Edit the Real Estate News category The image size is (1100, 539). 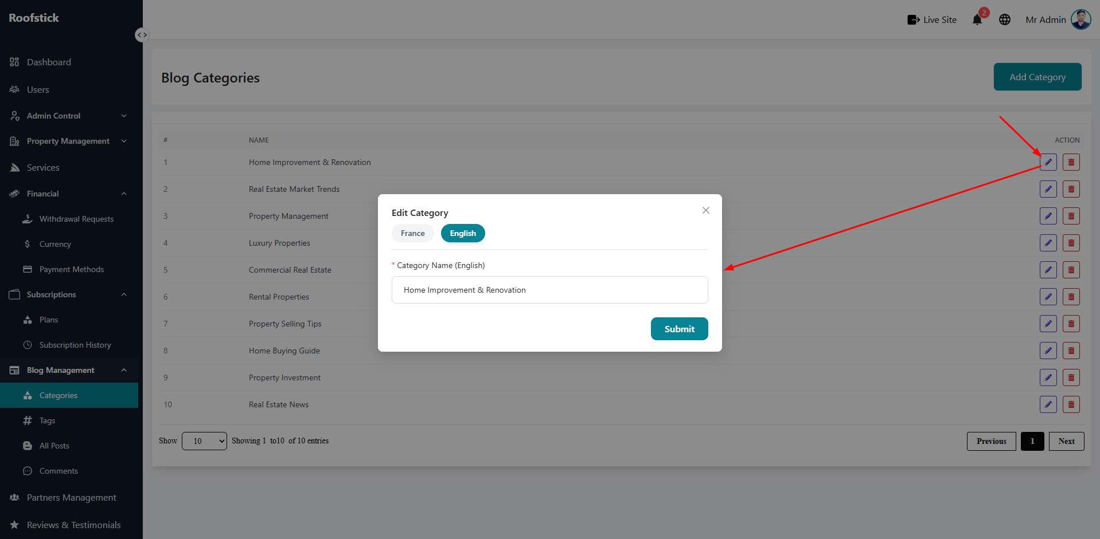pos(1048,404)
